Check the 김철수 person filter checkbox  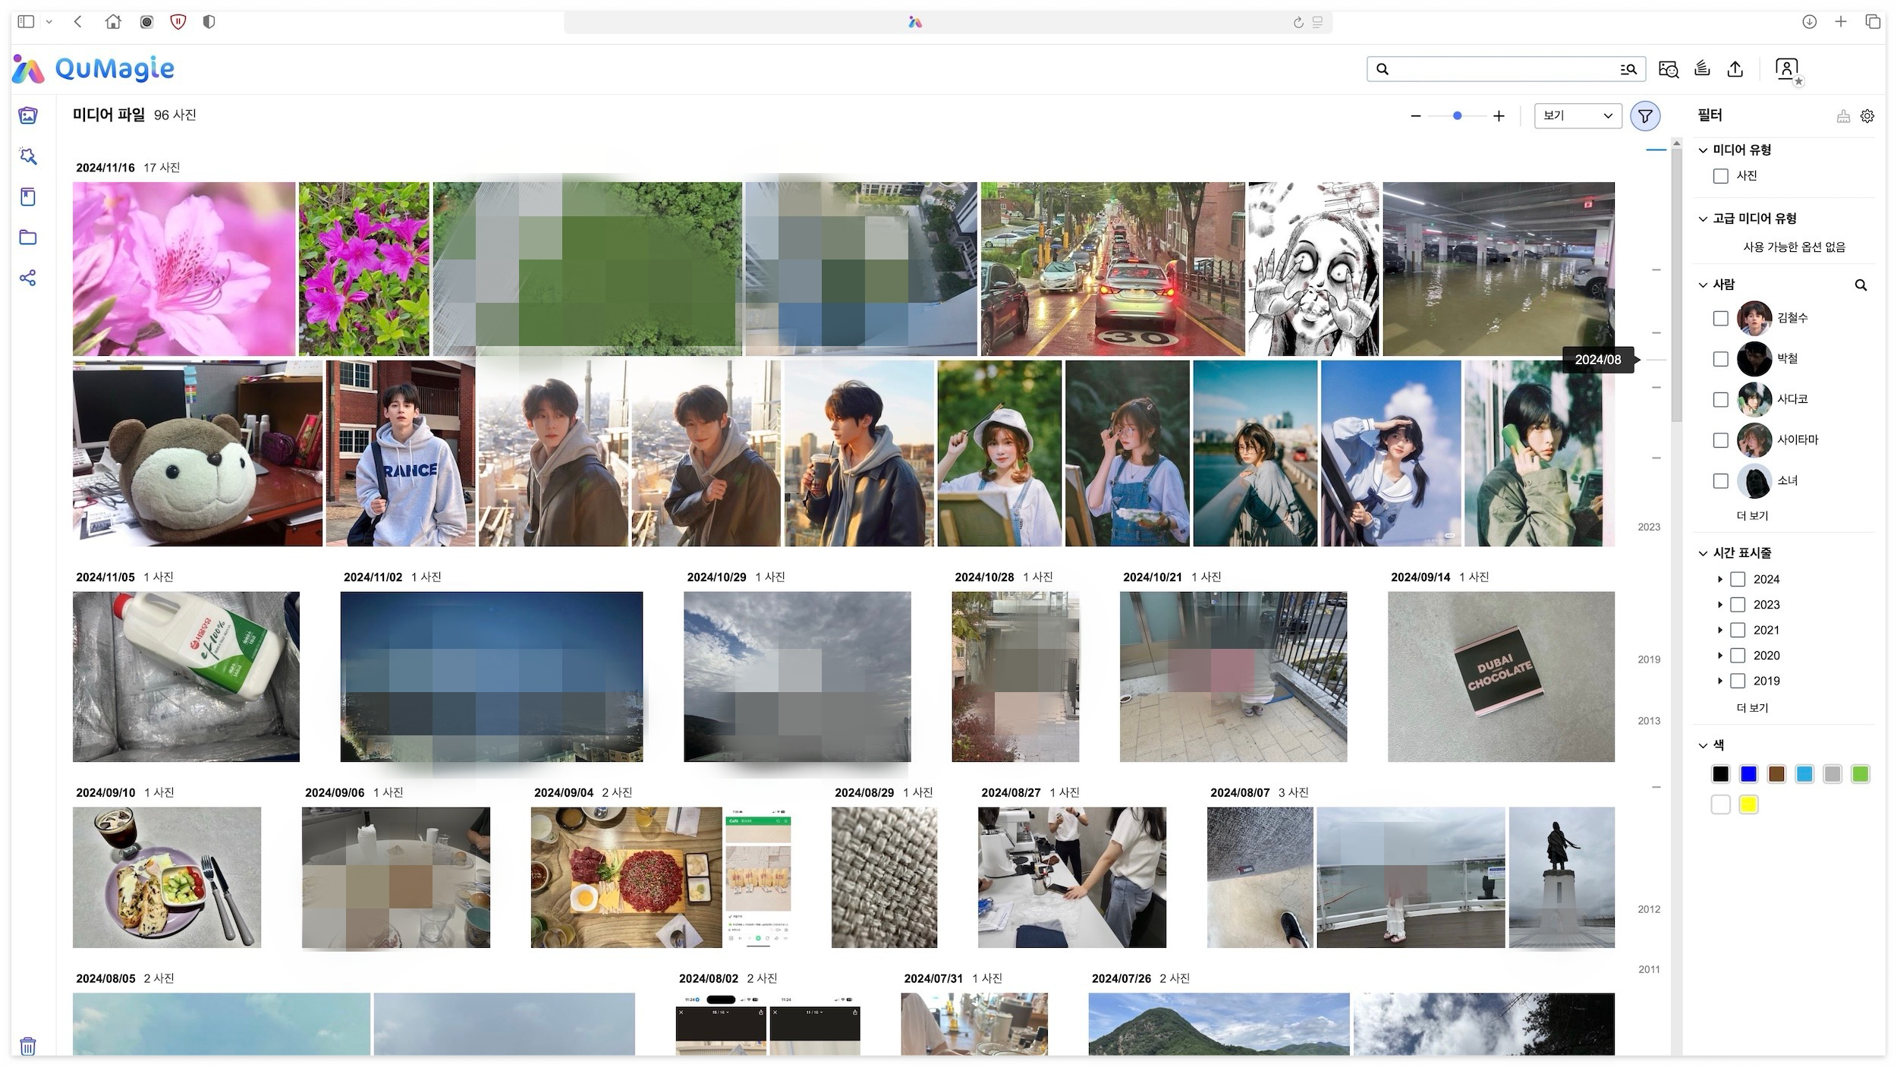coord(1721,319)
